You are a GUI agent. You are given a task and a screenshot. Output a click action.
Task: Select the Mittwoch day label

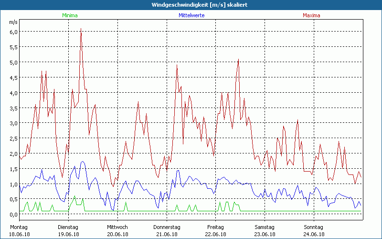pyautogui.click(x=117, y=227)
